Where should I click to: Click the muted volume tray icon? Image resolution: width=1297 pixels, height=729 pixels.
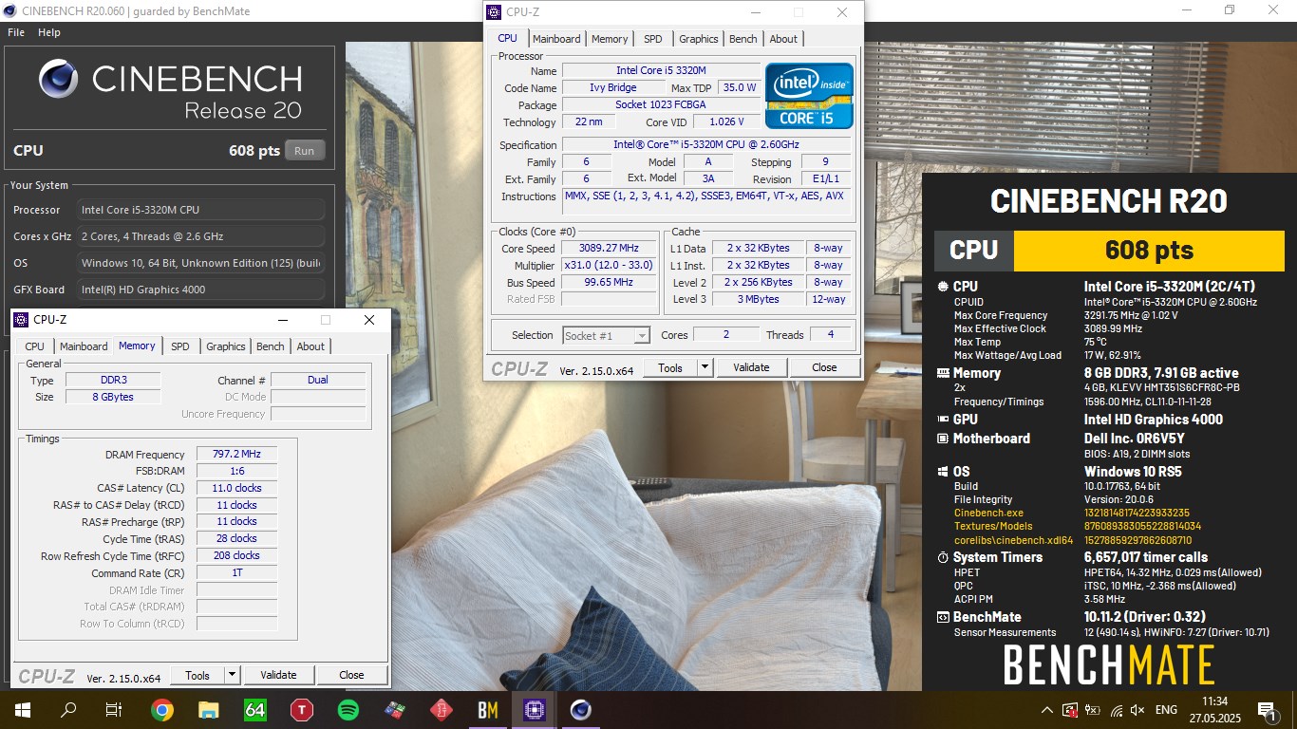pyautogui.click(x=1137, y=710)
